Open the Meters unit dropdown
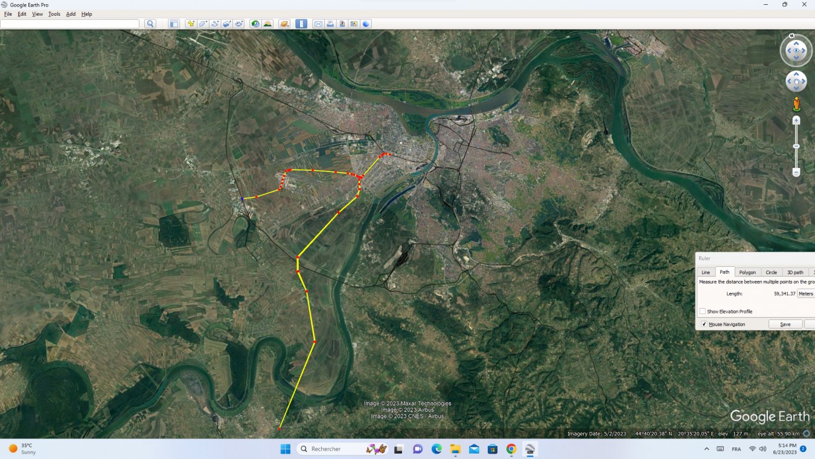 [x=806, y=294]
